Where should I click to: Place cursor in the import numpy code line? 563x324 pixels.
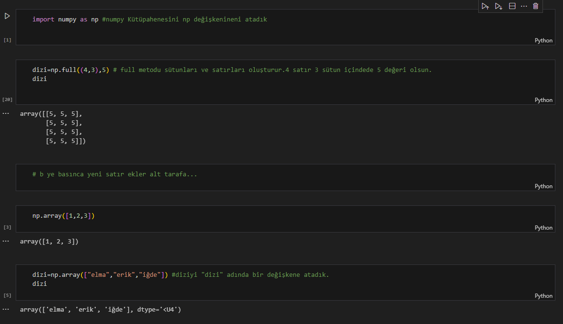click(x=150, y=20)
